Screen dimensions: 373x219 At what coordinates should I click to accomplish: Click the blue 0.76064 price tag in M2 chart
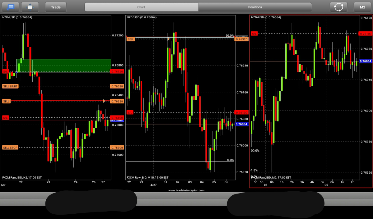click(x=365, y=61)
